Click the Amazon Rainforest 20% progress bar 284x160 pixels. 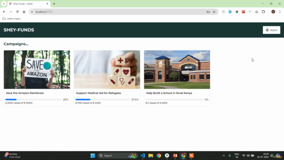33,100
